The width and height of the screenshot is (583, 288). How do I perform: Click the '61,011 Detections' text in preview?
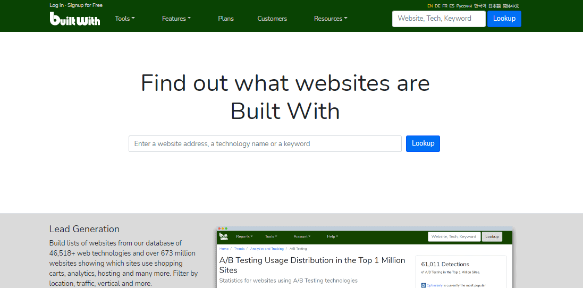(445, 265)
